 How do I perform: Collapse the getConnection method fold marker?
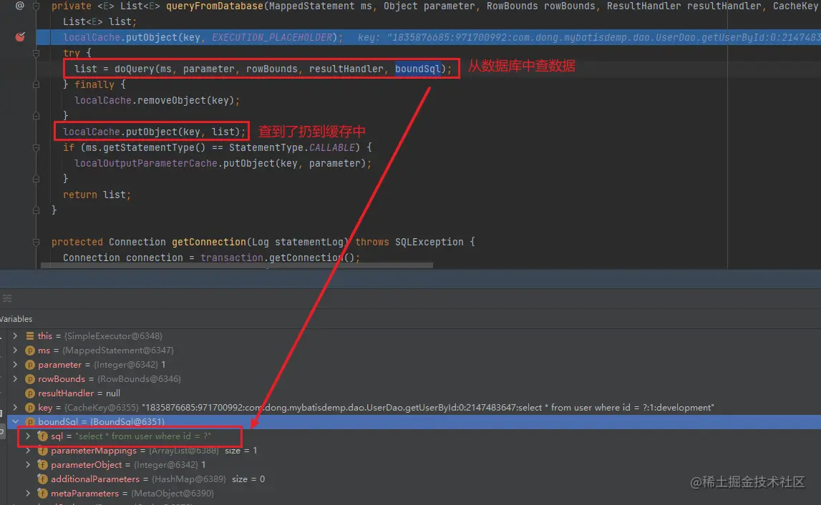36,242
